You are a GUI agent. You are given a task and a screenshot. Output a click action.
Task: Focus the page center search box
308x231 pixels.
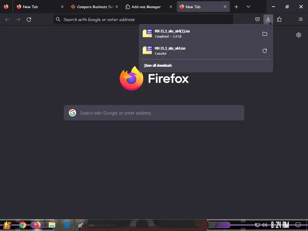click(154, 113)
